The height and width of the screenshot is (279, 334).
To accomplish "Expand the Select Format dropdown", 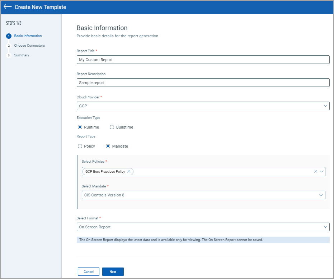I will (203, 227).
